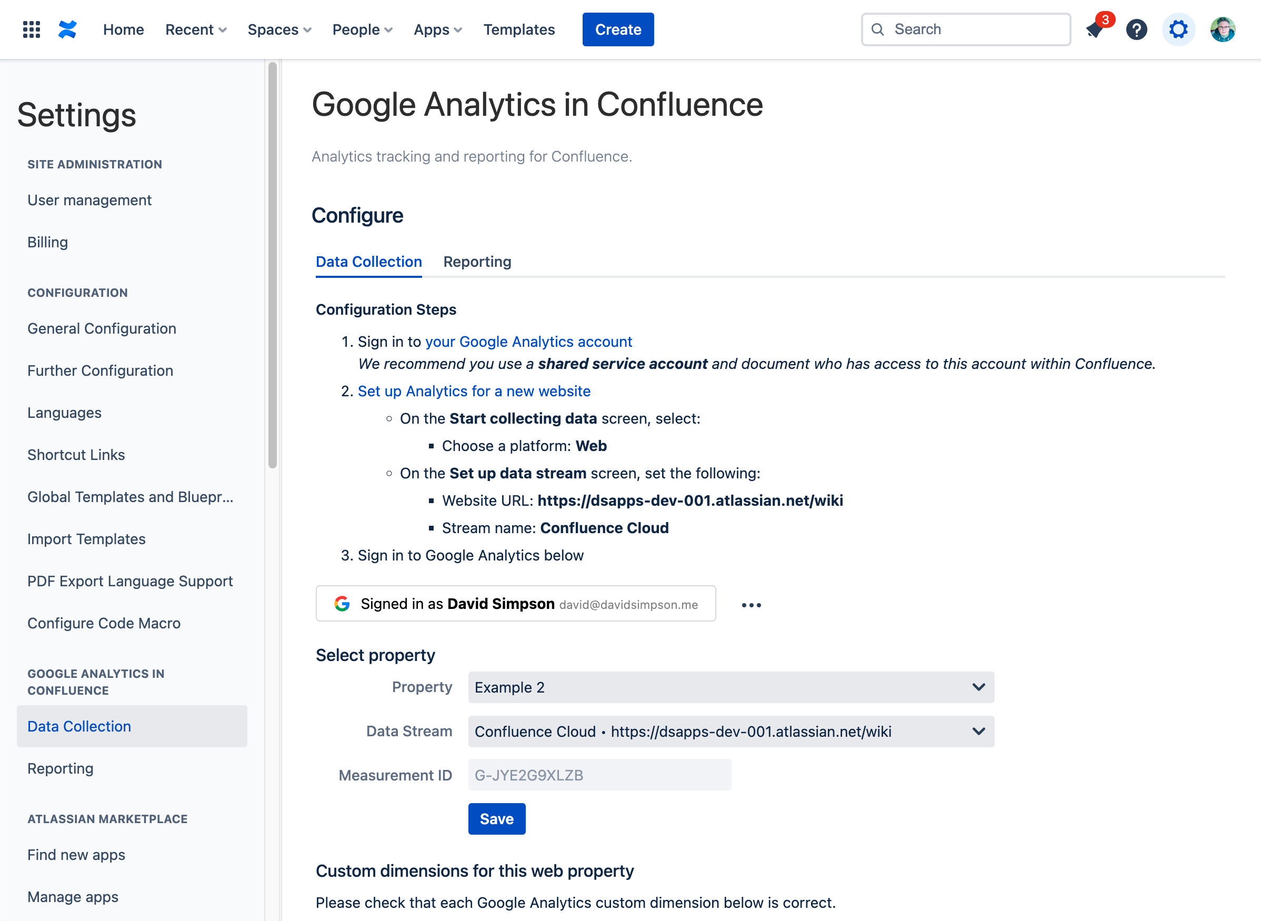
Task: Click the blue Save button
Action: point(496,819)
